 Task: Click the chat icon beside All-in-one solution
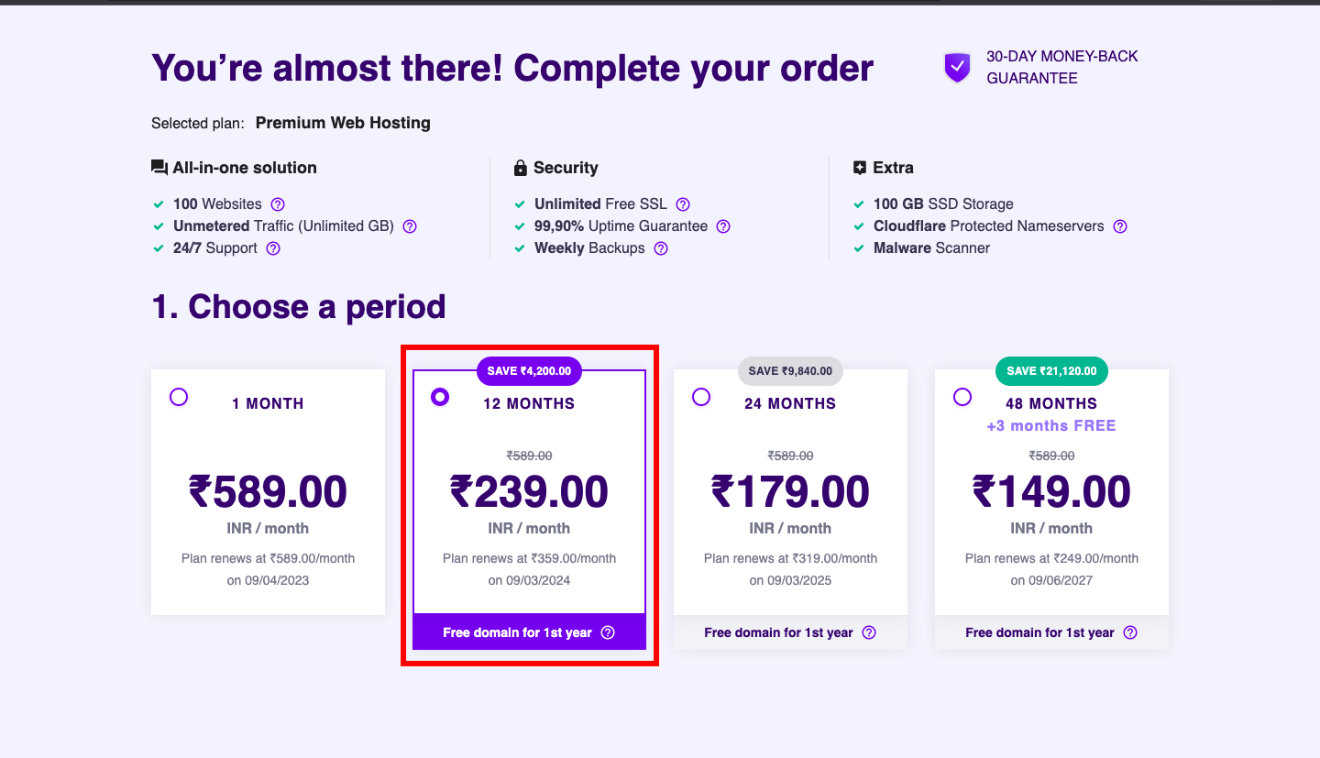(159, 166)
